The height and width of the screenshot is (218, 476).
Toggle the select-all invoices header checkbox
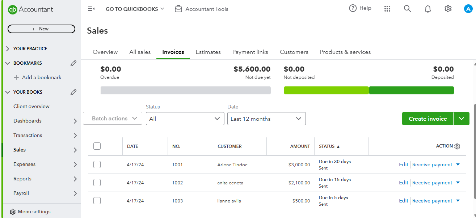point(97,146)
